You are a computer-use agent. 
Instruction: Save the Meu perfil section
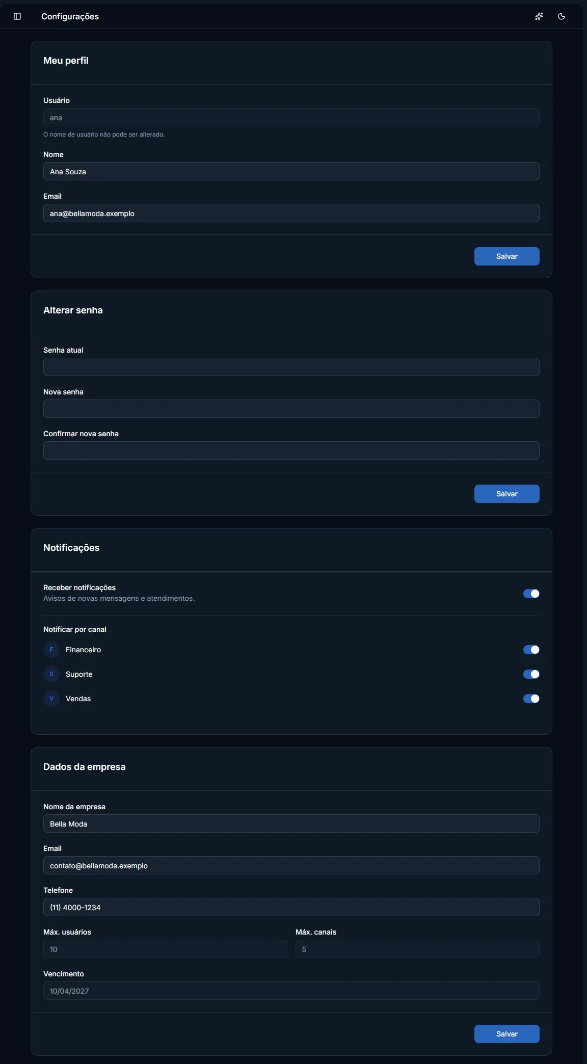click(x=507, y=256)
